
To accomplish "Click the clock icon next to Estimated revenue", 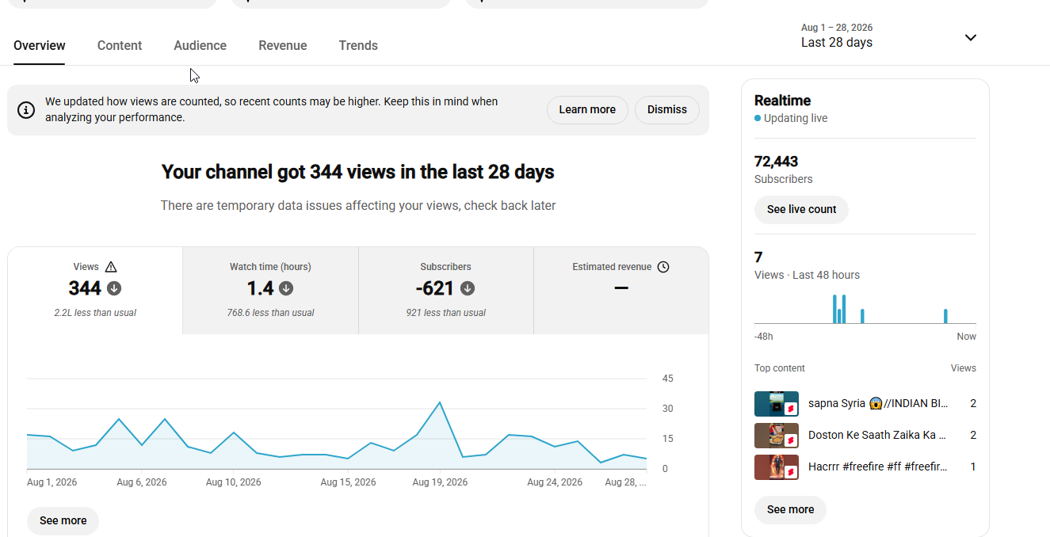I will pos(663,267).
